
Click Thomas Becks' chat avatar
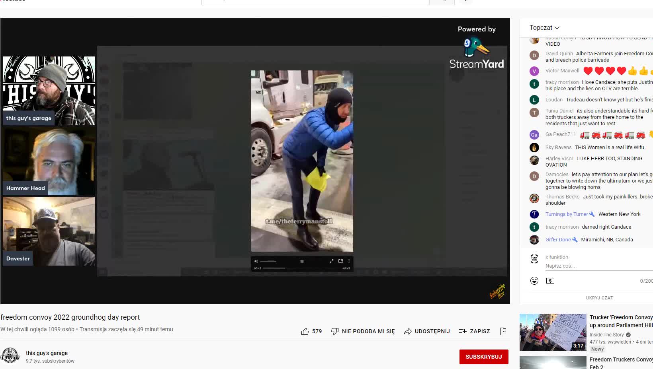534,198
